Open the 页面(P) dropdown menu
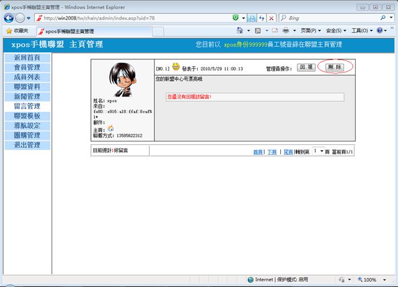 (311, 31)
